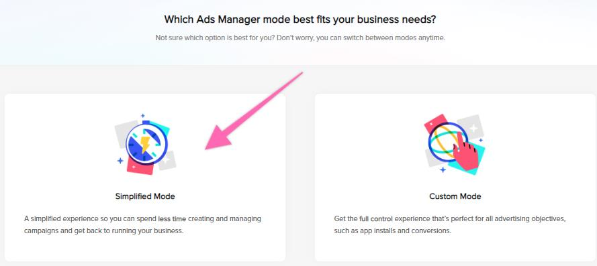Click the Custom Mode globe illustration
This screenshot has width=597, height=266.
point(454,143)
